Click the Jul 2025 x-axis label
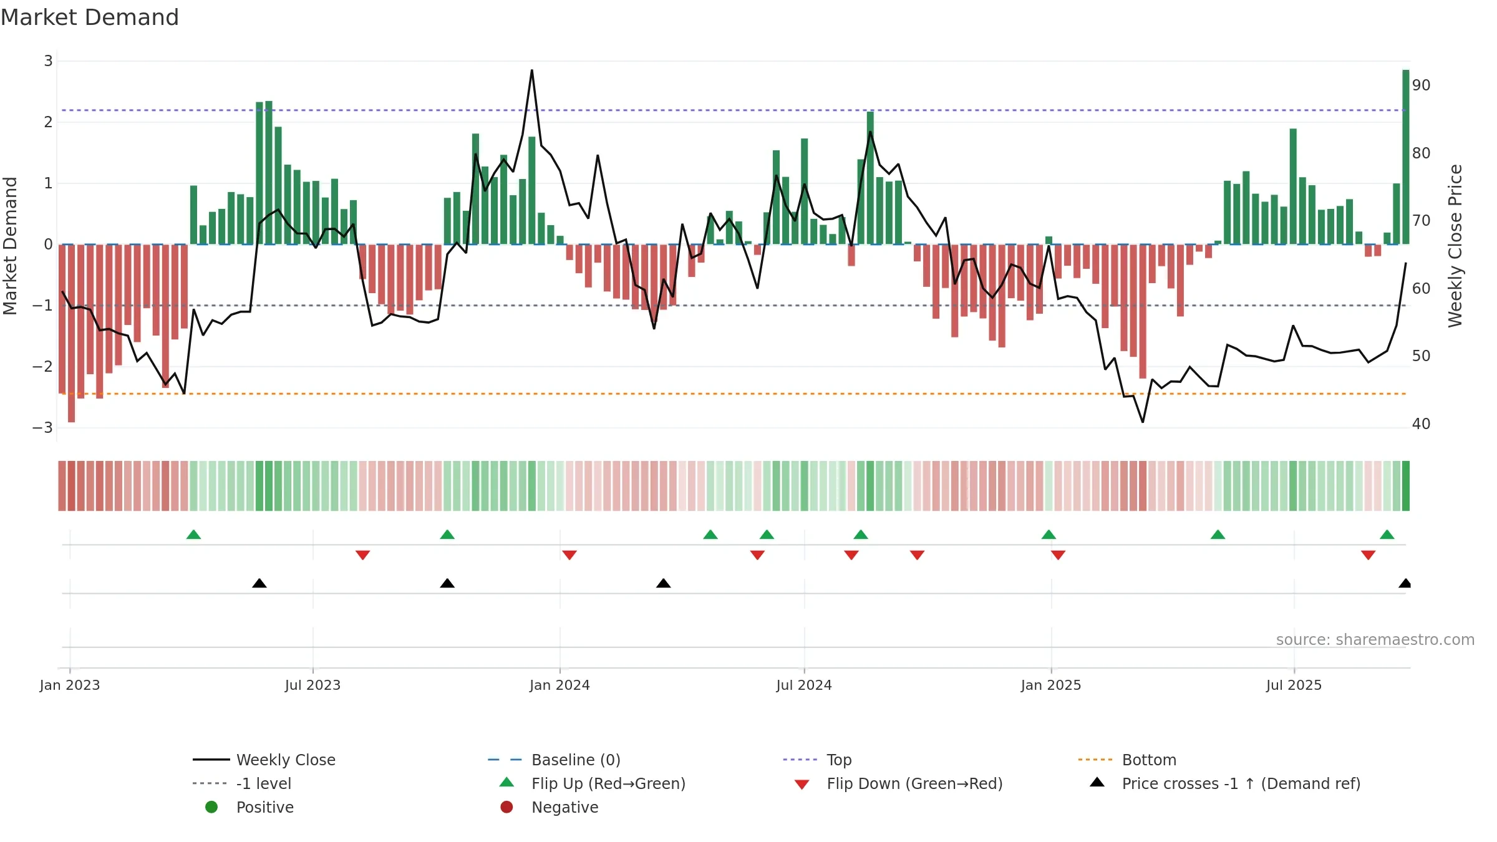The height and width of the screenshot is (842, 1497). coord(1294,685)
